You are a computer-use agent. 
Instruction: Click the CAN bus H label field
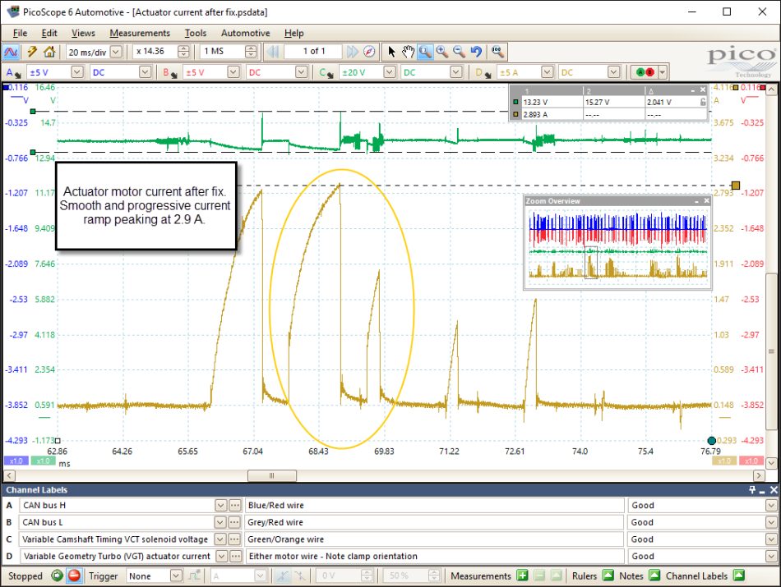(117, 506)
